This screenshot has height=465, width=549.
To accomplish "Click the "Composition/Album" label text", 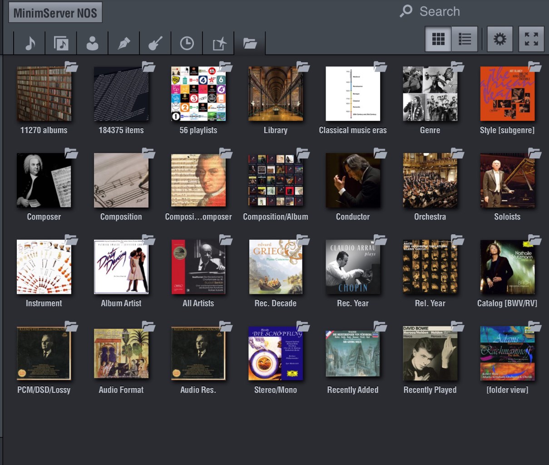I will 276,217.
